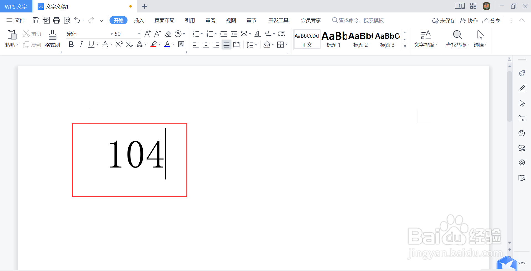
Task: Click the command search box
Action: (358, 20)
